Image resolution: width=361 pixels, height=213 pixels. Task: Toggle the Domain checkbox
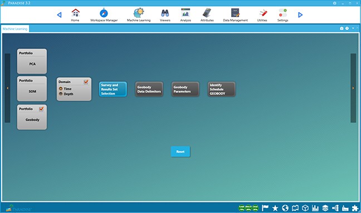coord(86,82)
